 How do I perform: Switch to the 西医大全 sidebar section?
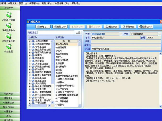10,98
